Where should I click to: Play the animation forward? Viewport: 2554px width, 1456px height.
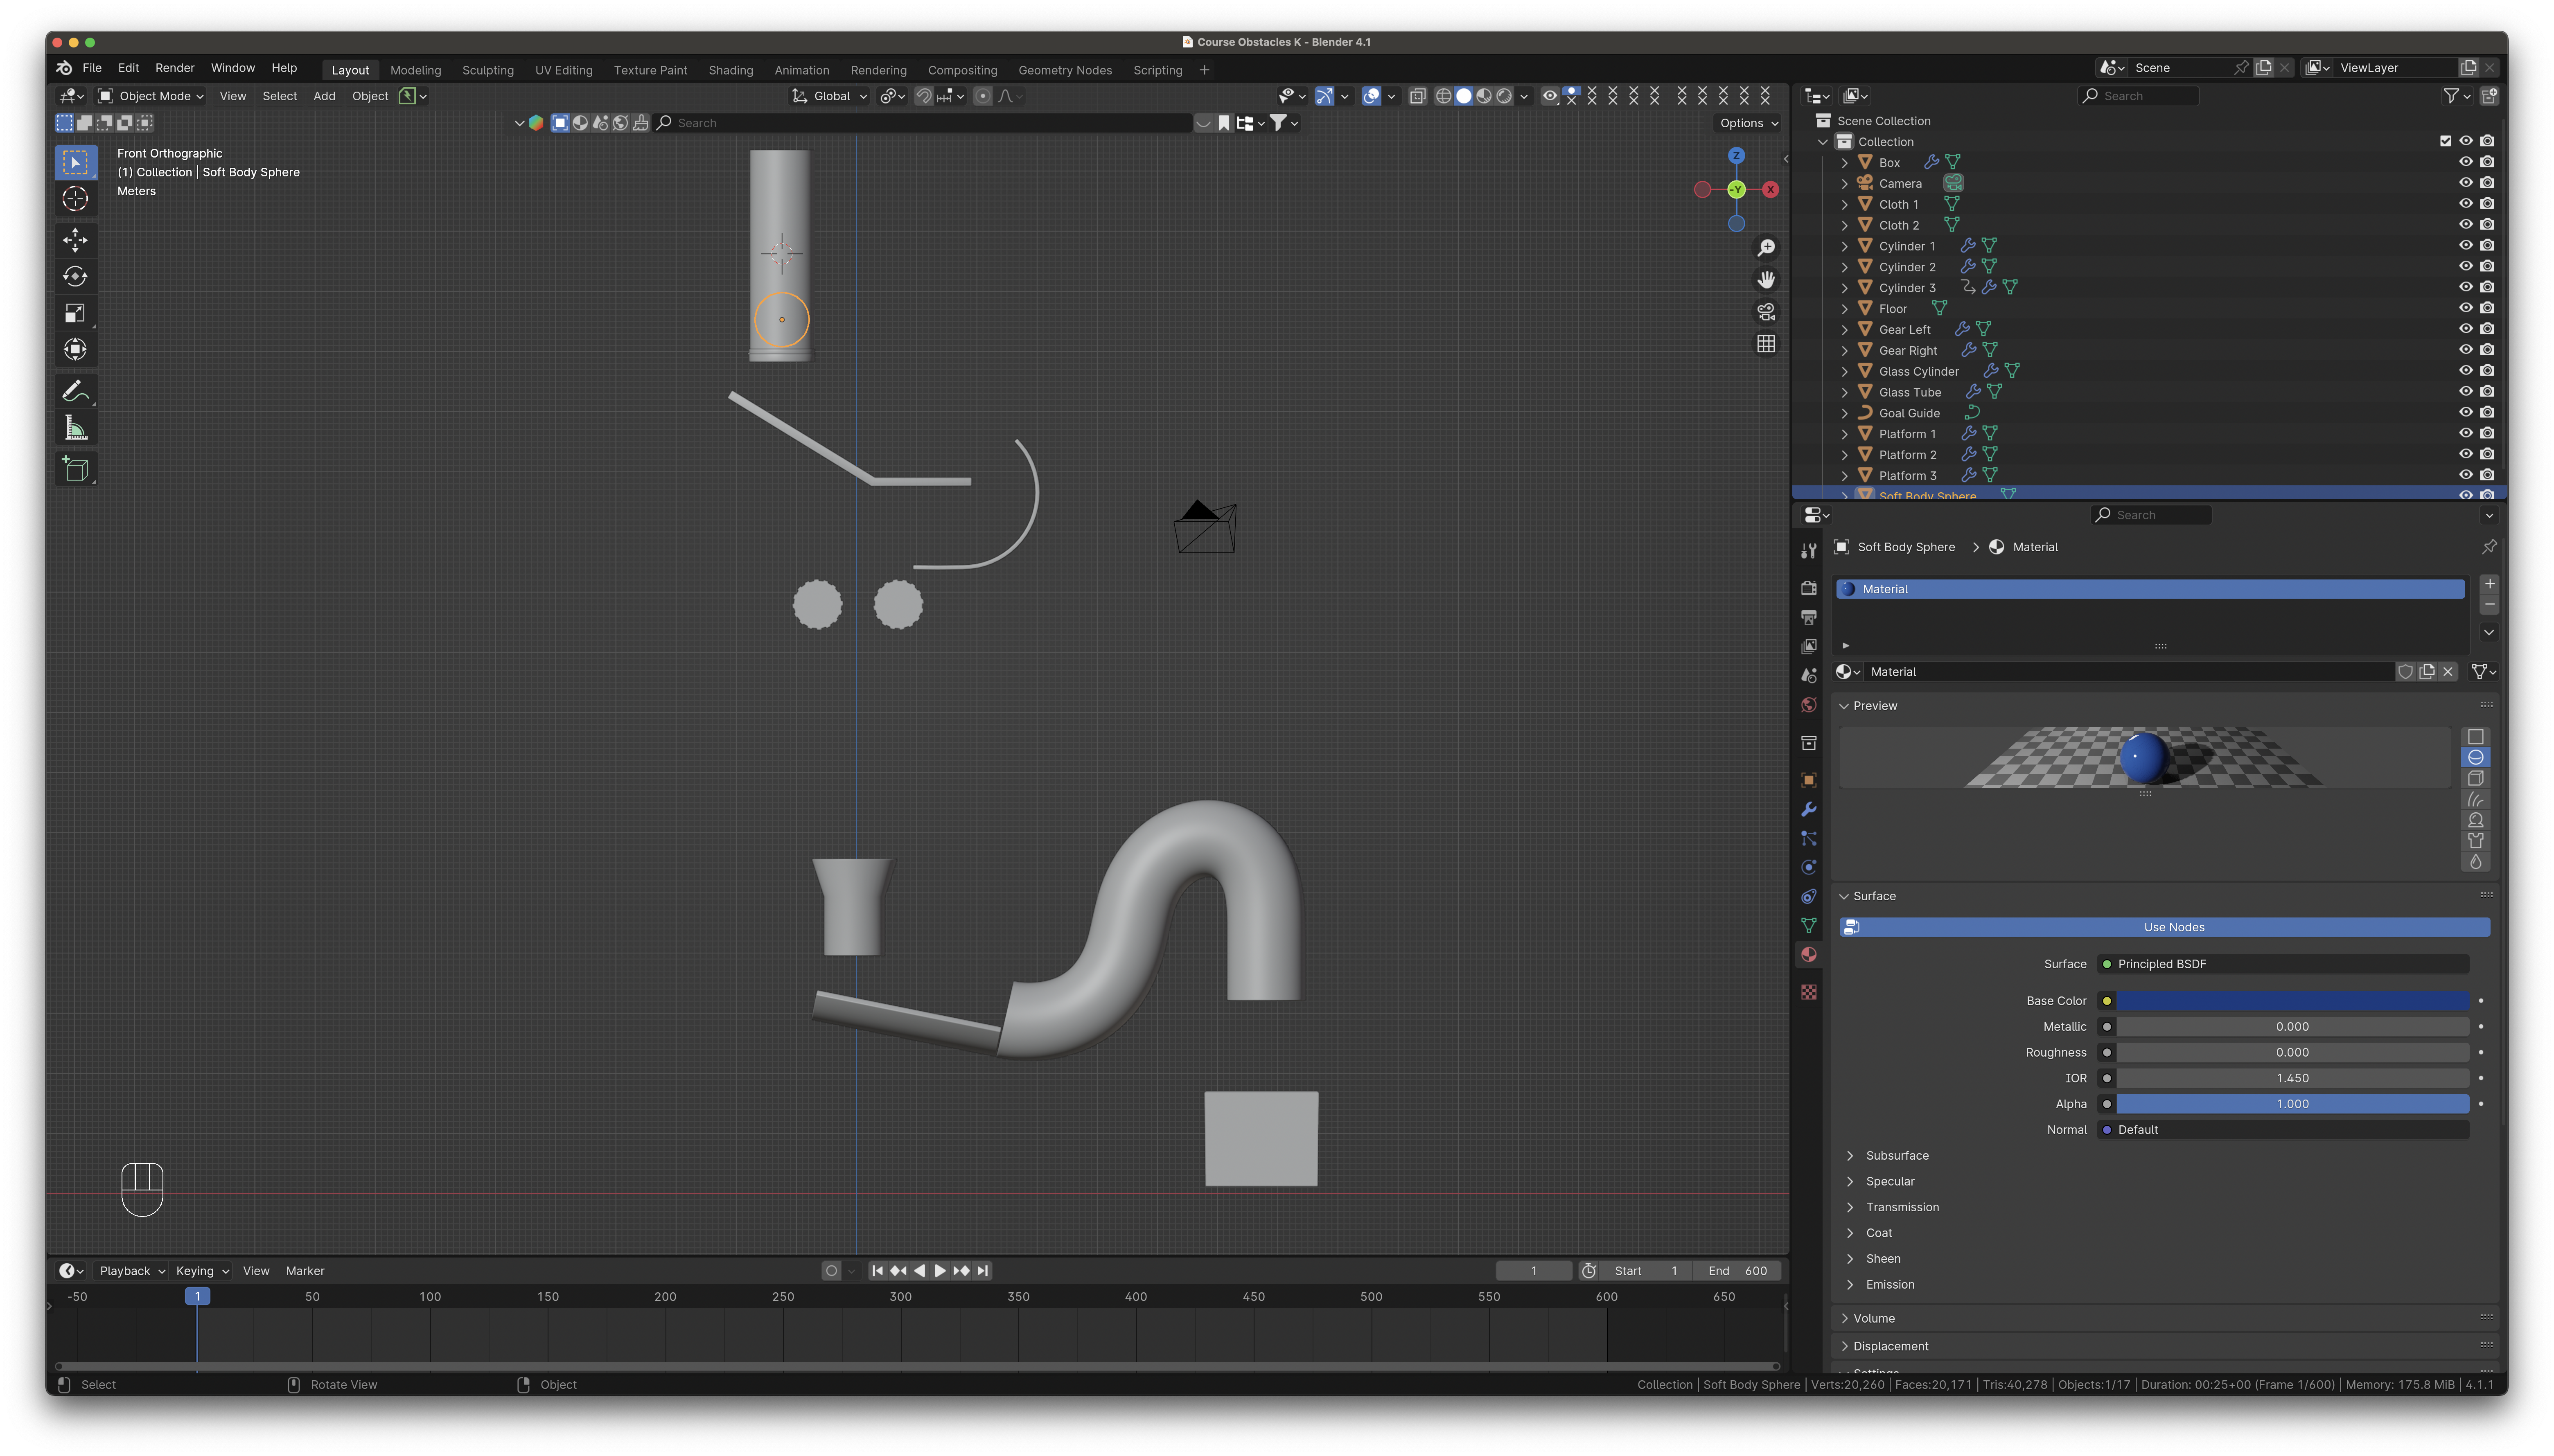(x=940, y=1271)
